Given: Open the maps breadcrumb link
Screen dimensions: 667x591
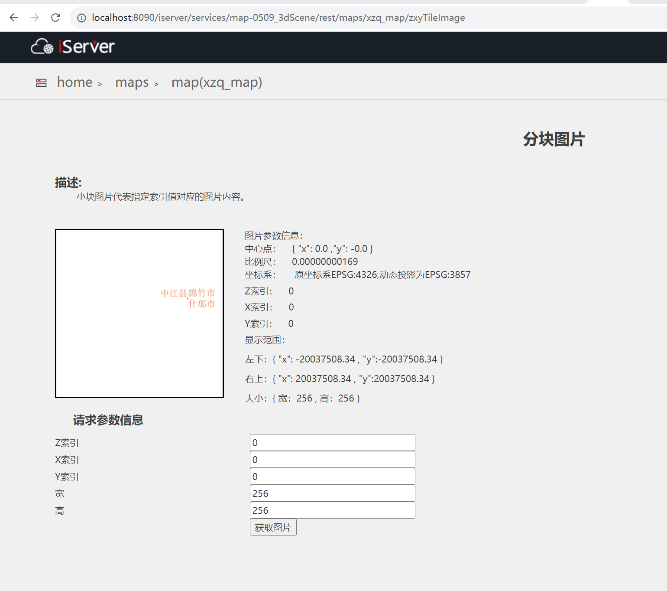Looking at the screenshot, I should 132,82.
